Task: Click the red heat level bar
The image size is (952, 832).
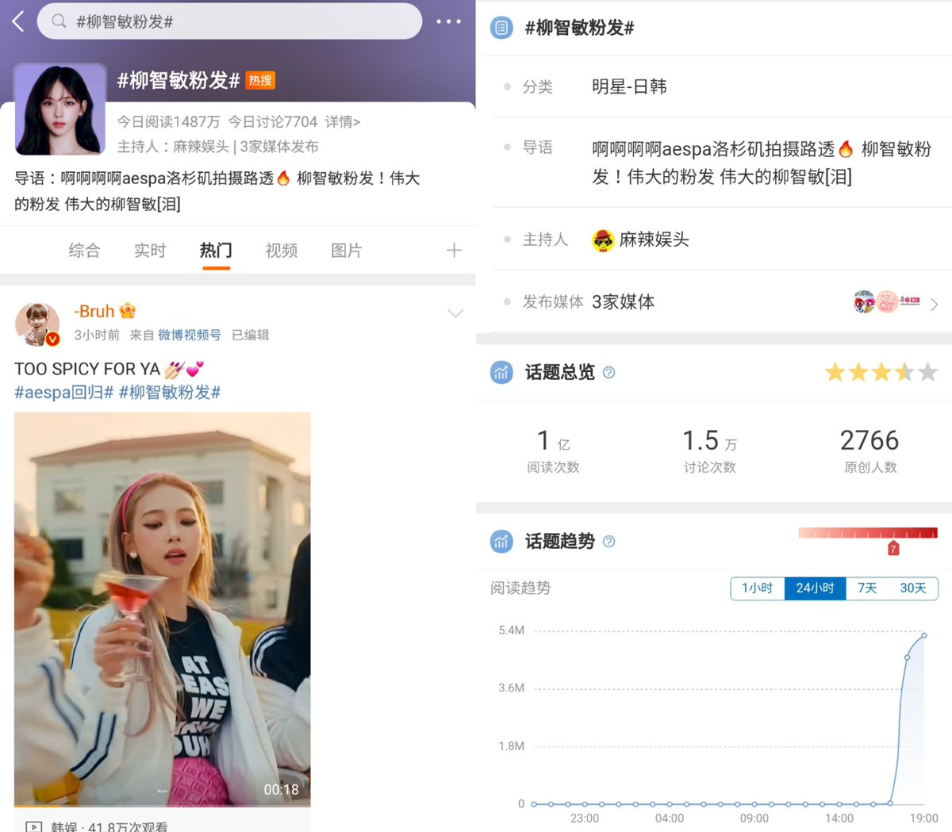Action: [x=868, y=533]
